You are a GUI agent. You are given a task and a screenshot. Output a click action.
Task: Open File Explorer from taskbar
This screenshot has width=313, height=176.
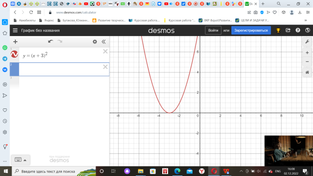141,171
